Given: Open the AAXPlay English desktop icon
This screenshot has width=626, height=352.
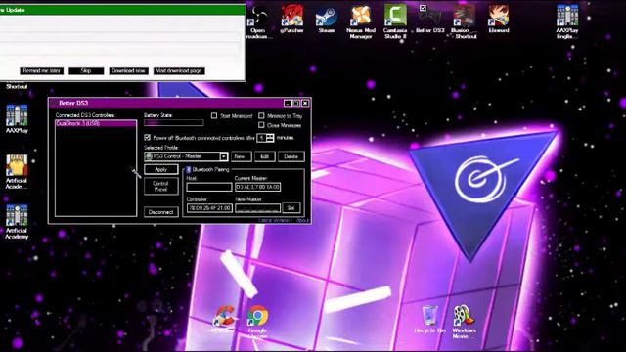Looking at the screenshot, I should click(x=567, y=22).
